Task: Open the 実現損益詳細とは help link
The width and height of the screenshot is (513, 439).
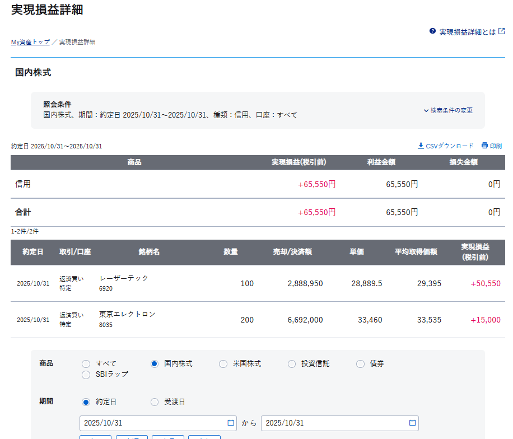Action: pyautogui.click(x=467, y=32)
